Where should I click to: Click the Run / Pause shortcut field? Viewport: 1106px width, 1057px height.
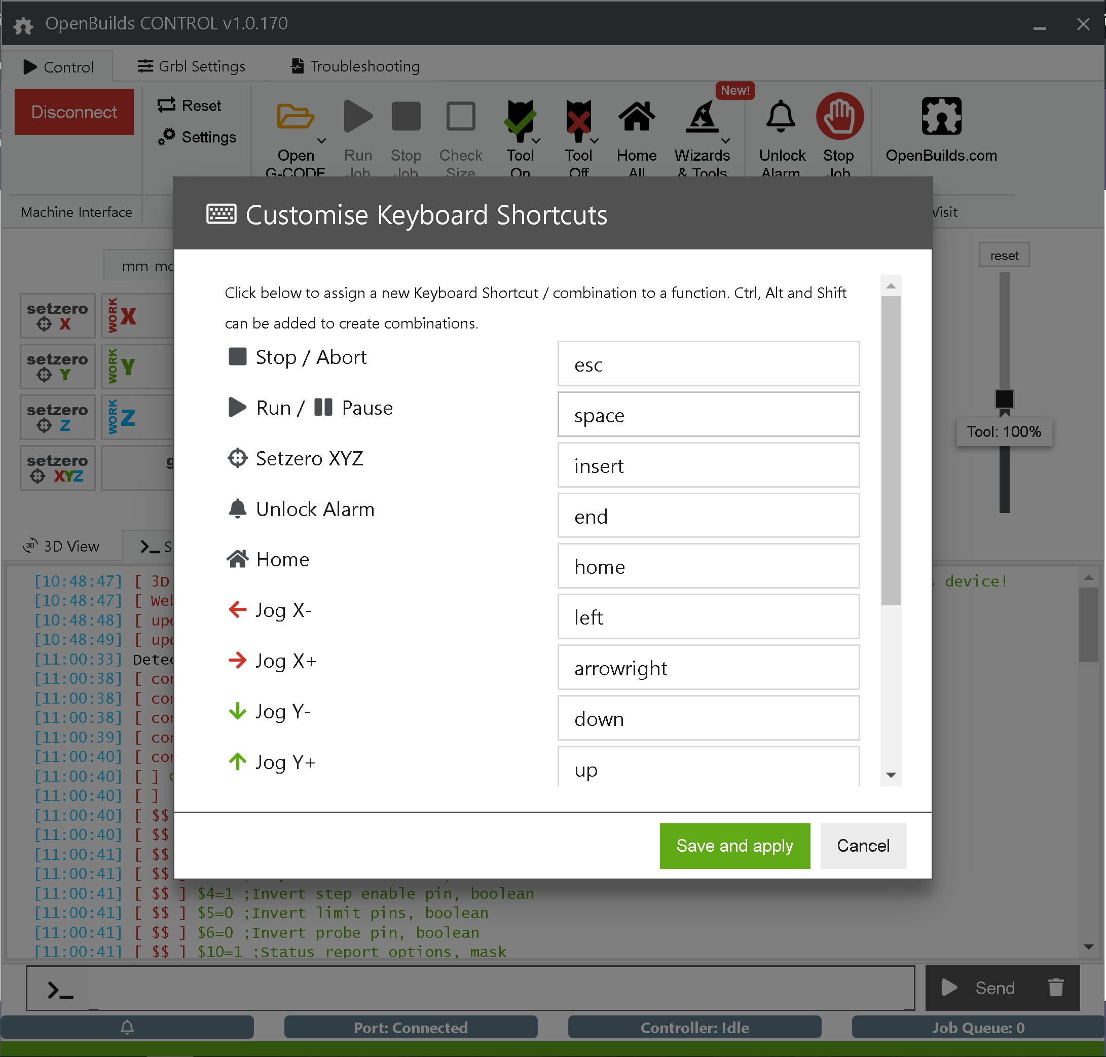[708, 414]
